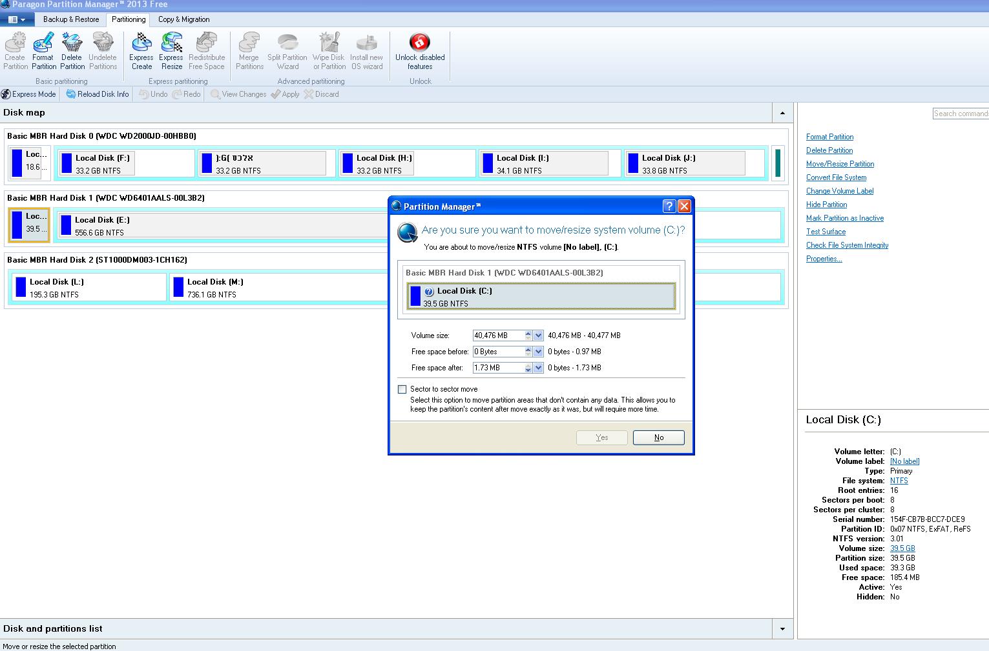
Task: Open the Free space after unit dropdown
Action: click(538, 368)
